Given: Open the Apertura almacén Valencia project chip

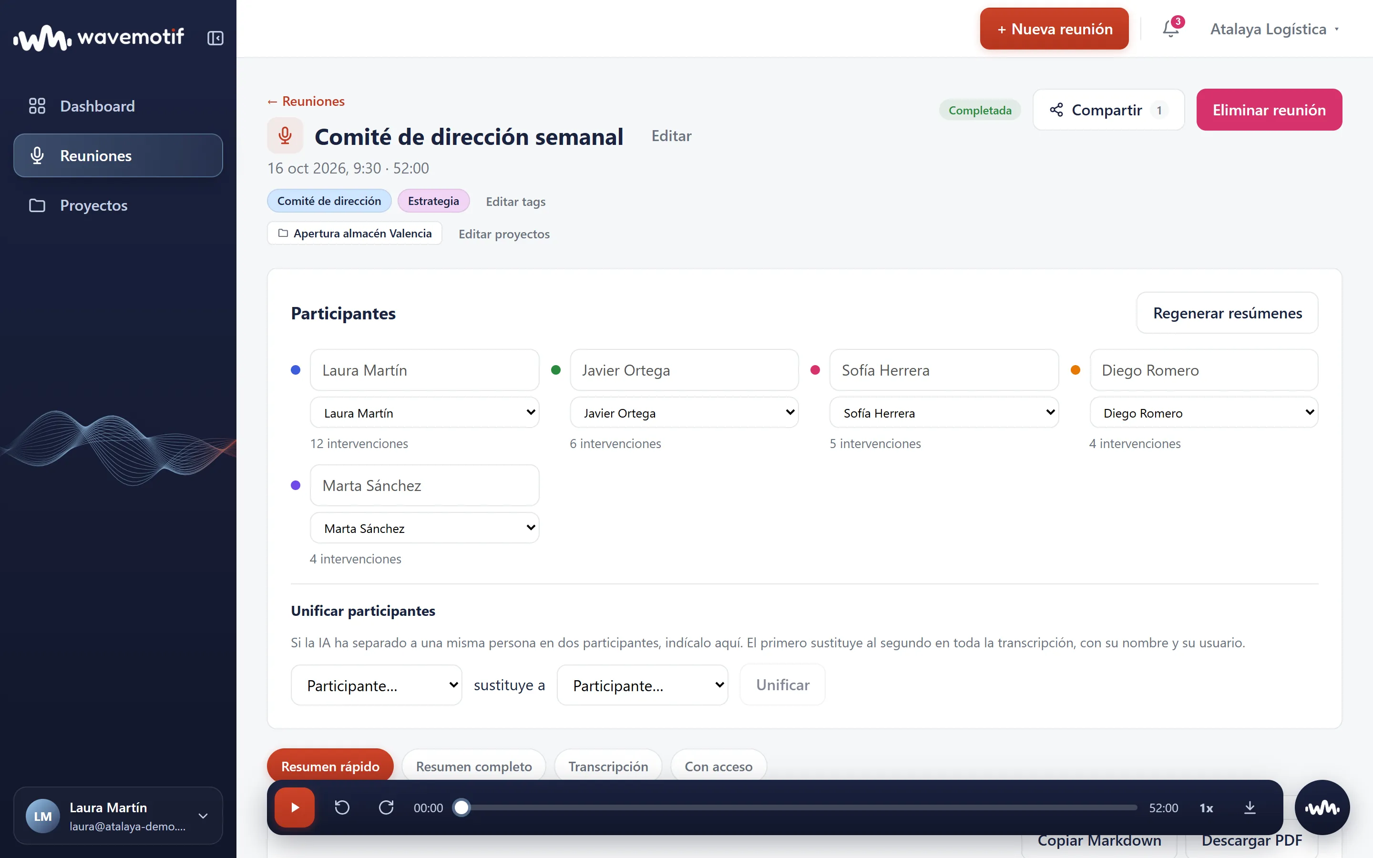Looking at the screenshot, I should pyautogui.click(x=355, y=233).
